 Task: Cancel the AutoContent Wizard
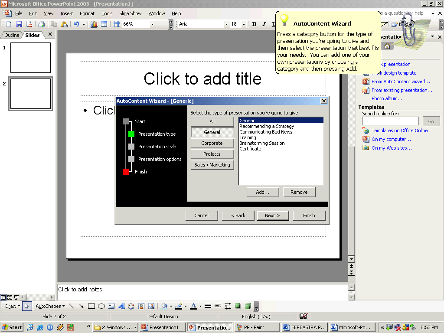click(202, 215)
